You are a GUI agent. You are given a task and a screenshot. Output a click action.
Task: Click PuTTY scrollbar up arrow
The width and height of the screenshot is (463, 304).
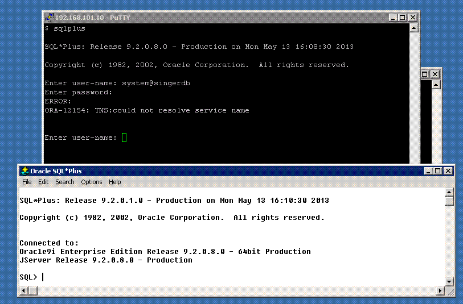(x=413, y=28)
